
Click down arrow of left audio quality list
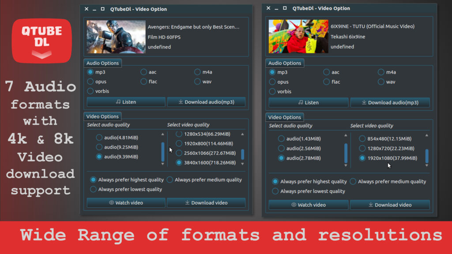(x=162, y=164)
